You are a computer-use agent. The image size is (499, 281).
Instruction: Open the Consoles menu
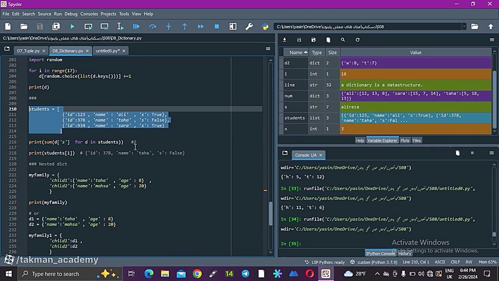pos(89,14)
